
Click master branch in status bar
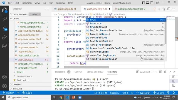coord(8,93)
